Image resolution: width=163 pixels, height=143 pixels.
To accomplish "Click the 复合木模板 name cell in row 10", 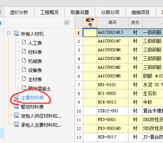I will 153,111.
